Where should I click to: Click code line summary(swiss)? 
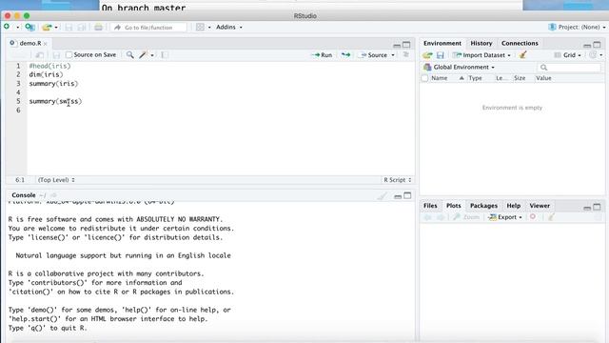click(55, 101)
